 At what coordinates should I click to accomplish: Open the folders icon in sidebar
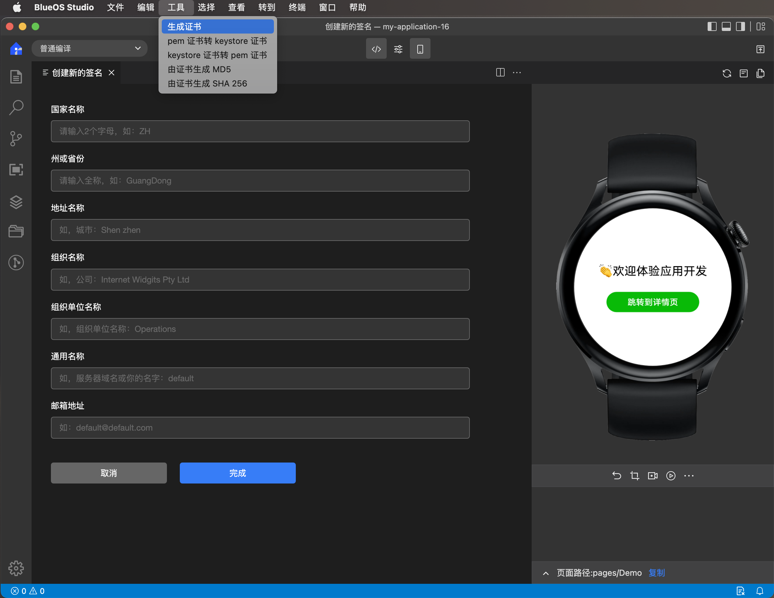click(16, 231)
